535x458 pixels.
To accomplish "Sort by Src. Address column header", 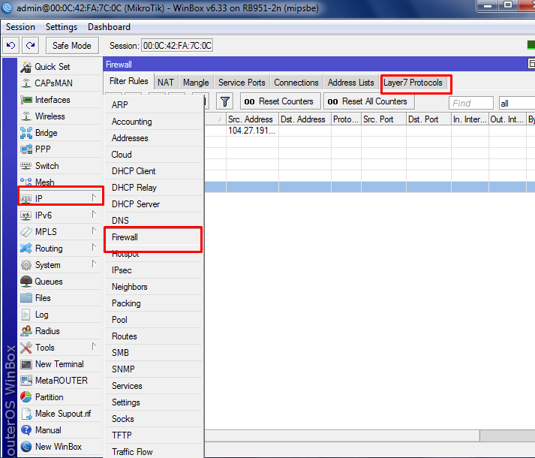I will pyautogui.click(x=252, y=119).
